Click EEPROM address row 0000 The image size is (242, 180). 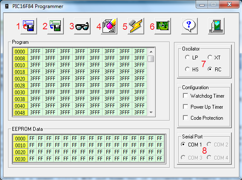click(x=20, y=138)
